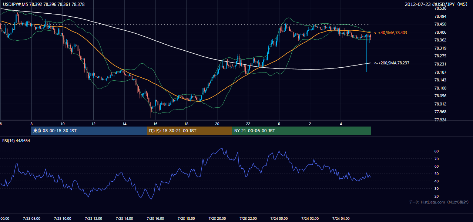Viewport: 473px width, 222px height.
Task: Click the '7/24 02:00' bottom time label
Action: pos(310,218)
